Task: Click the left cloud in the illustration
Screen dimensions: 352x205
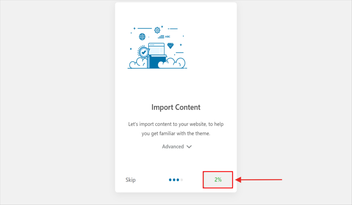Action: click(137, 63)
